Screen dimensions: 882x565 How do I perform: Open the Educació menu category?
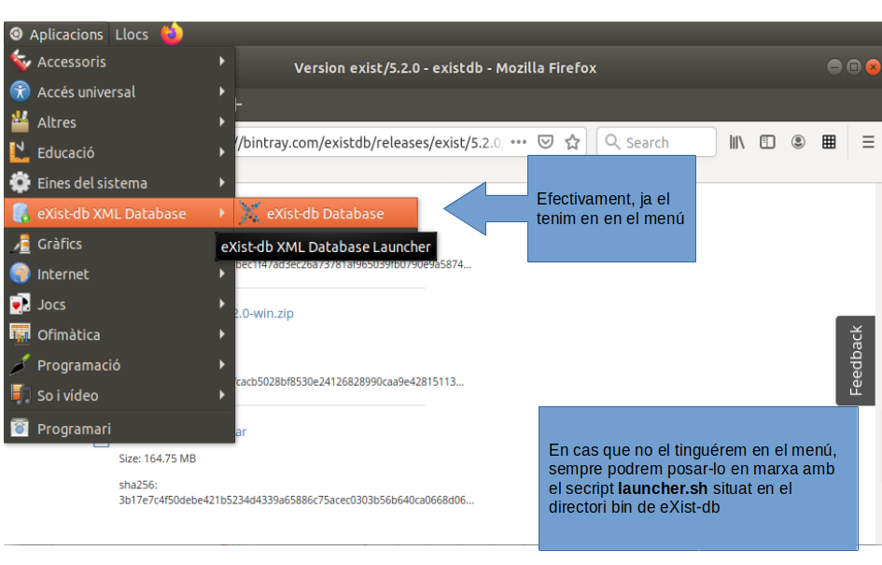(x=119, y=152)
